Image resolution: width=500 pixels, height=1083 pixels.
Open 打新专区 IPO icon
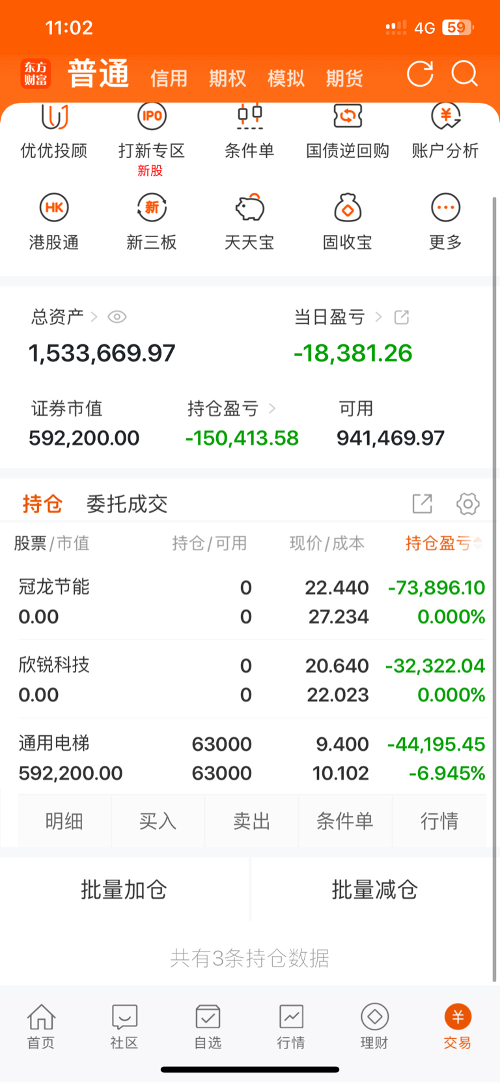pyautogui.click(x=152, y=117)
